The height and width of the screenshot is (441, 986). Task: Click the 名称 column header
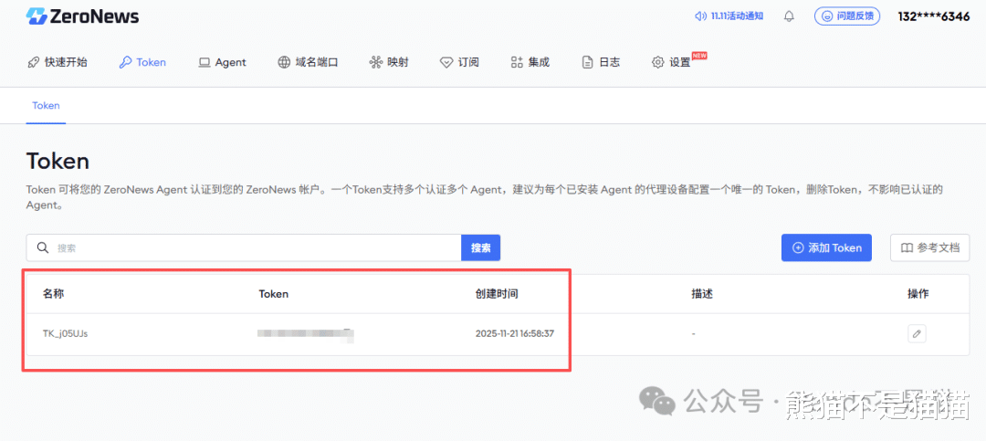53,294
